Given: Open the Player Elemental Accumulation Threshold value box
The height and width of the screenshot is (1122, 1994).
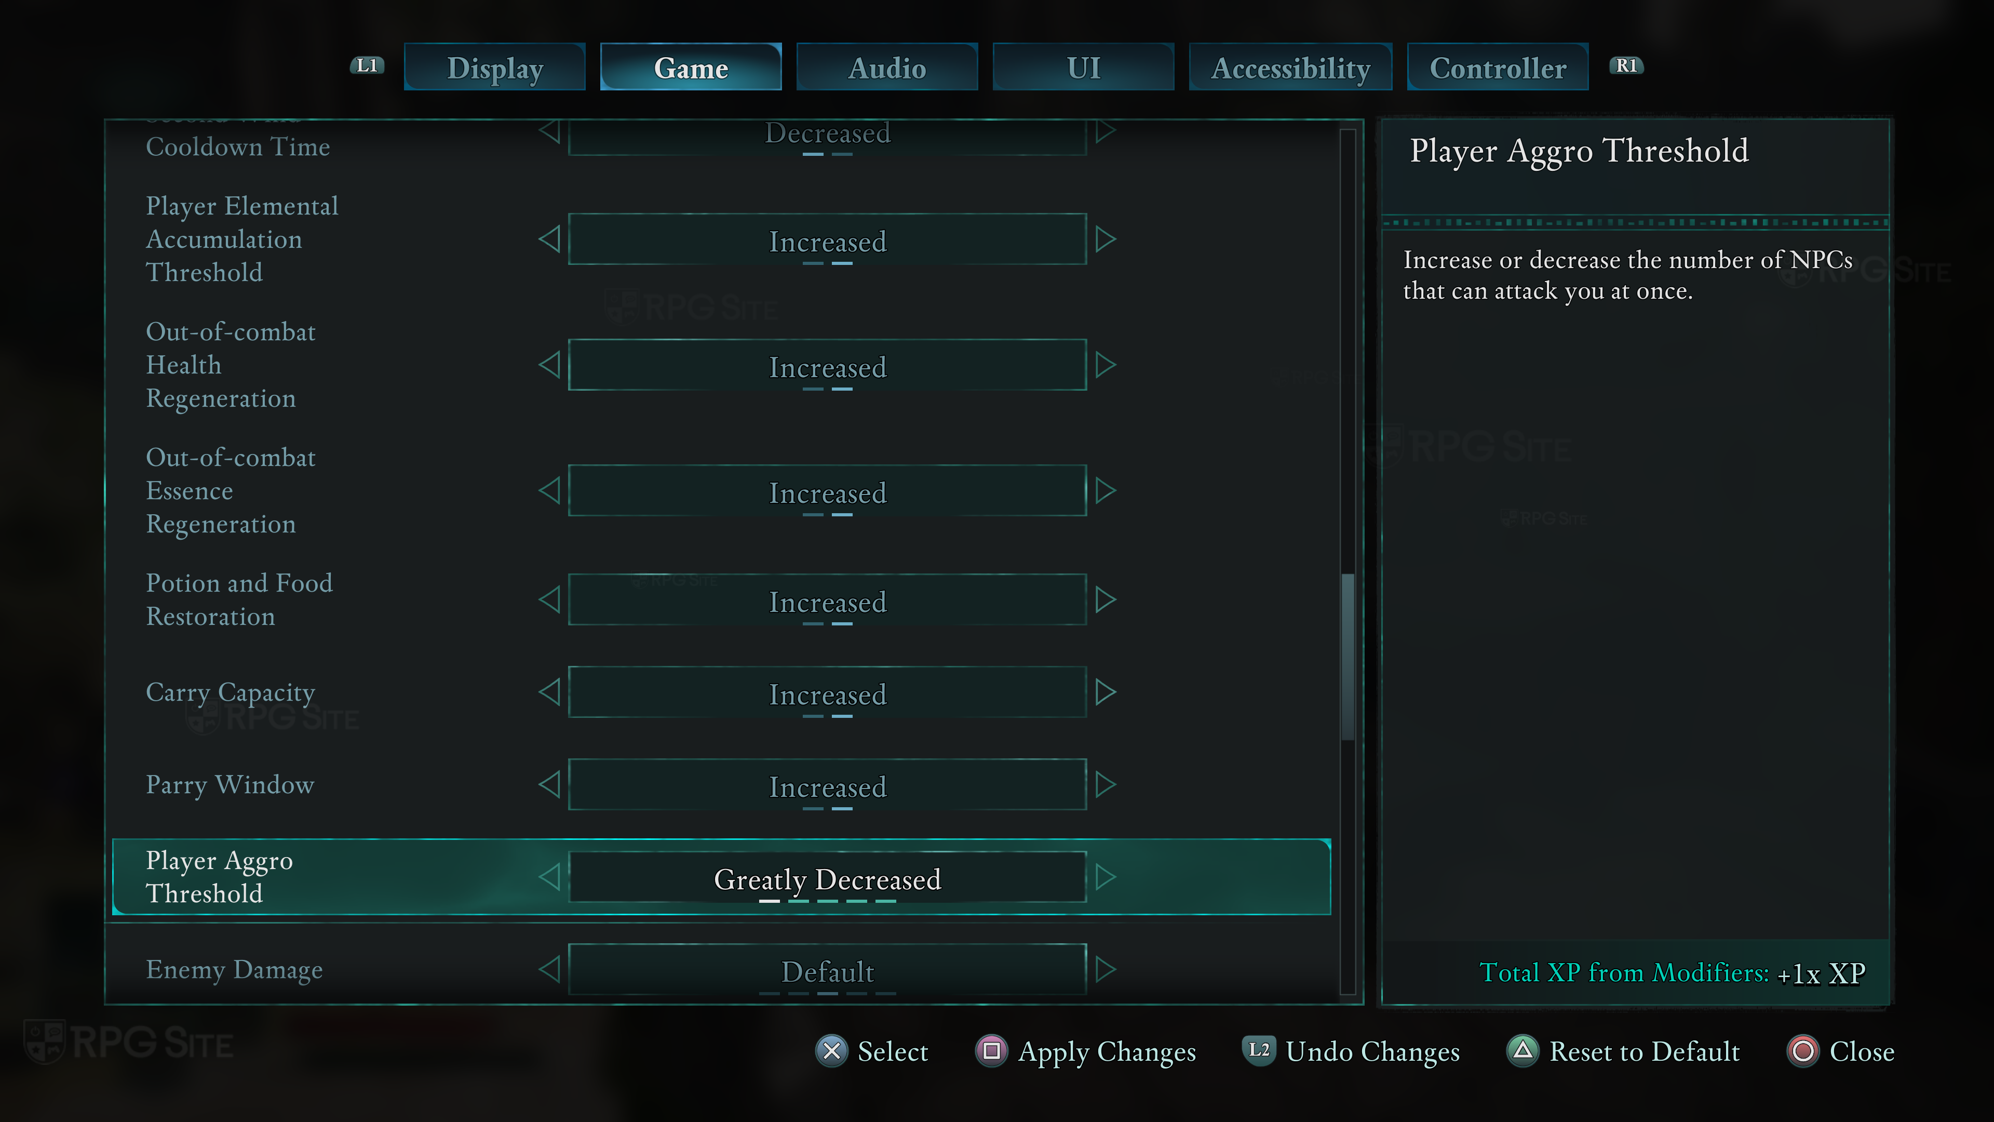Looking at the screenshot, I should pos(827,240).
